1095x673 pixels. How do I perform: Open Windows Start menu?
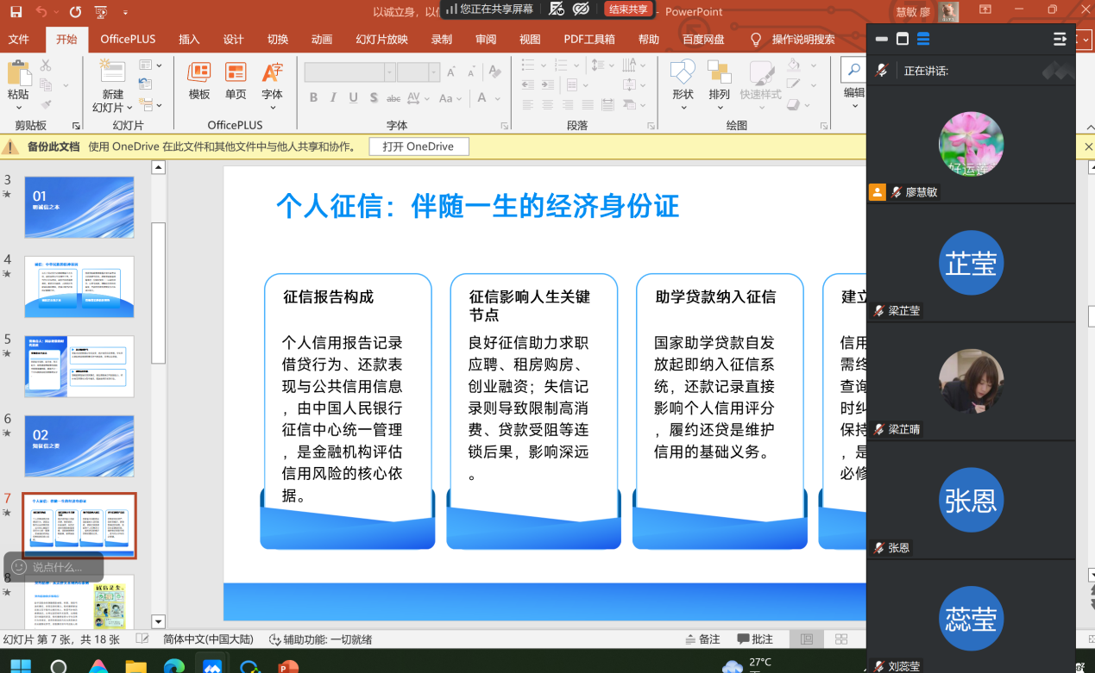[20, 666]
